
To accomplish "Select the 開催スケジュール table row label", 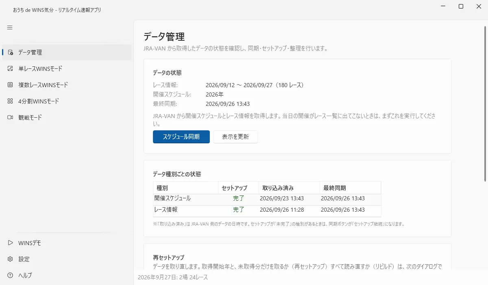I will click(x=172, y=199).
